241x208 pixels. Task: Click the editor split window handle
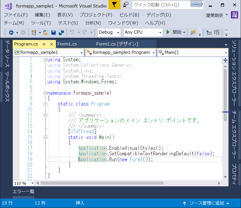225,60
